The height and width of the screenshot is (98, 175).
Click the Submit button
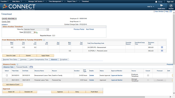pyautogui.click(x=28, y=56)
